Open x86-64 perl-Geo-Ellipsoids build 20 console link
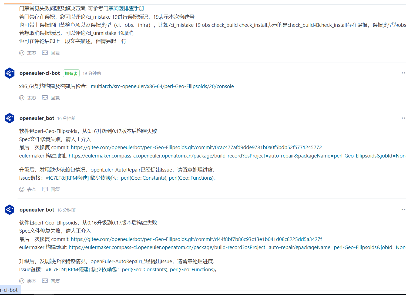The height and width of the screenshot is (295, 406). (162, 86)
